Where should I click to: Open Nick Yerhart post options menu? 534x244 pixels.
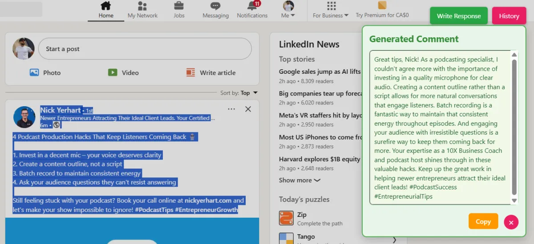[231, 109]
